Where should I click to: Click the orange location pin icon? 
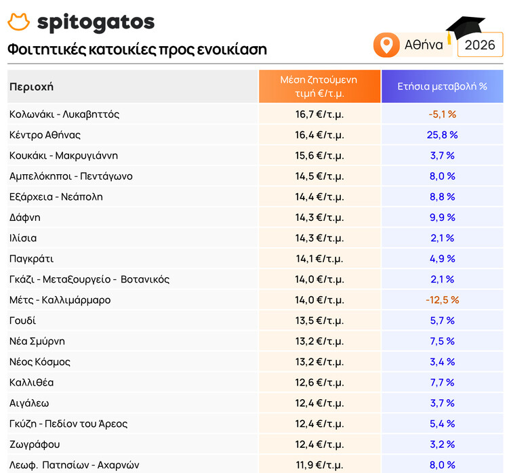(386, 45)
